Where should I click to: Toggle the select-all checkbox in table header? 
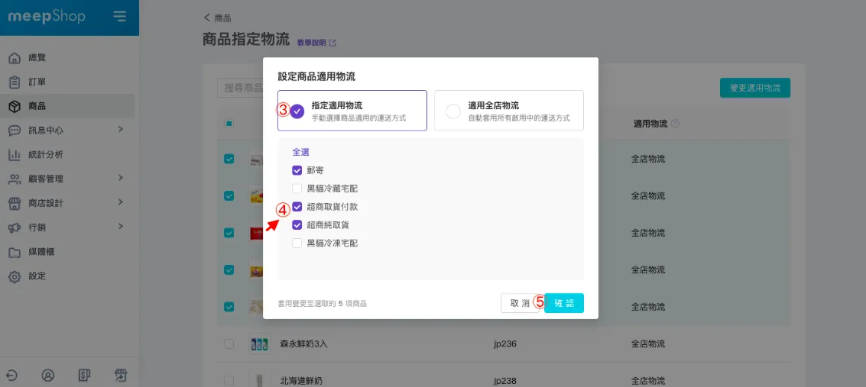(229, 124)
